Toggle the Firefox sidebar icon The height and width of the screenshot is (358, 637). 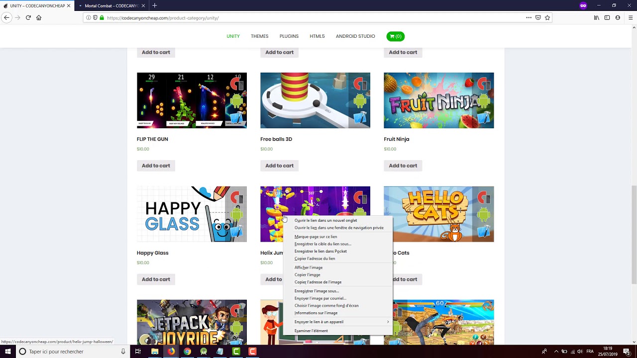click(x=607, y=17)
